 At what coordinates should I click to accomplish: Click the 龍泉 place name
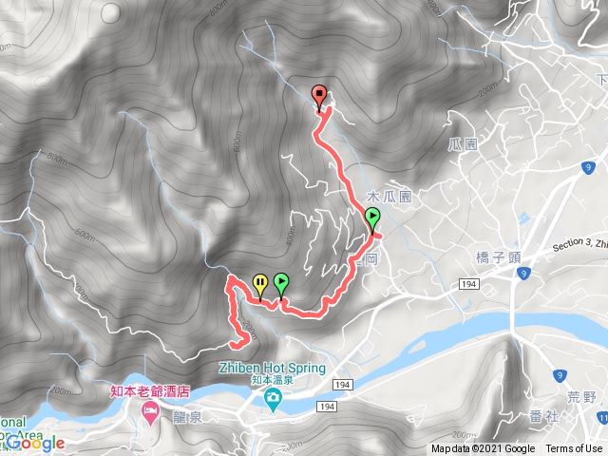pyautogui.click(x=187, y=417)
